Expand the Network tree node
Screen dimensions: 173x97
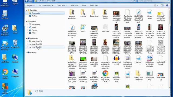click(26, 53)
